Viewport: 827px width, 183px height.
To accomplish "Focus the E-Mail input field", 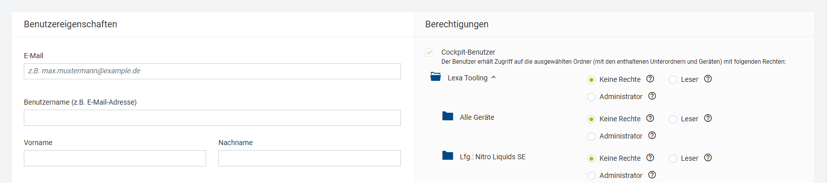I will 212,71.
